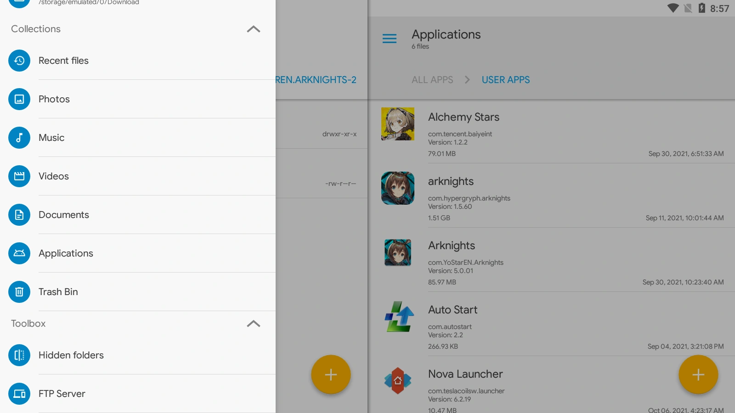
Task: Tap the add button in Applications pane
Action: pos(698,374)
